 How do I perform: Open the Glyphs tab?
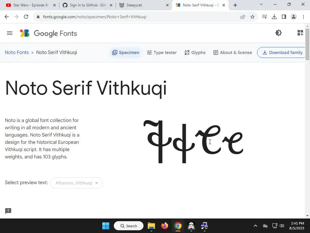point(195,52)
